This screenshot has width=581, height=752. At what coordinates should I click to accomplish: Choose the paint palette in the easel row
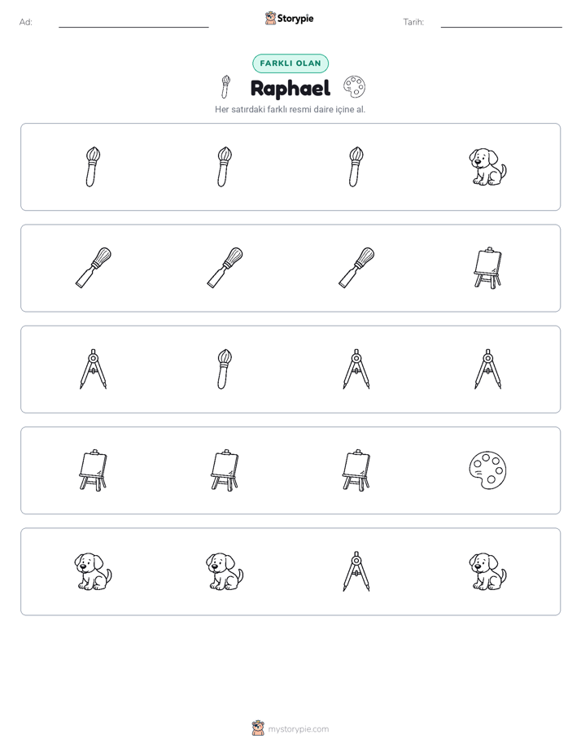487,470
